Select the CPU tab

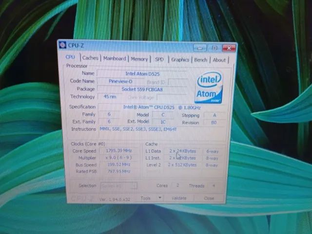(x=70, y=57)
